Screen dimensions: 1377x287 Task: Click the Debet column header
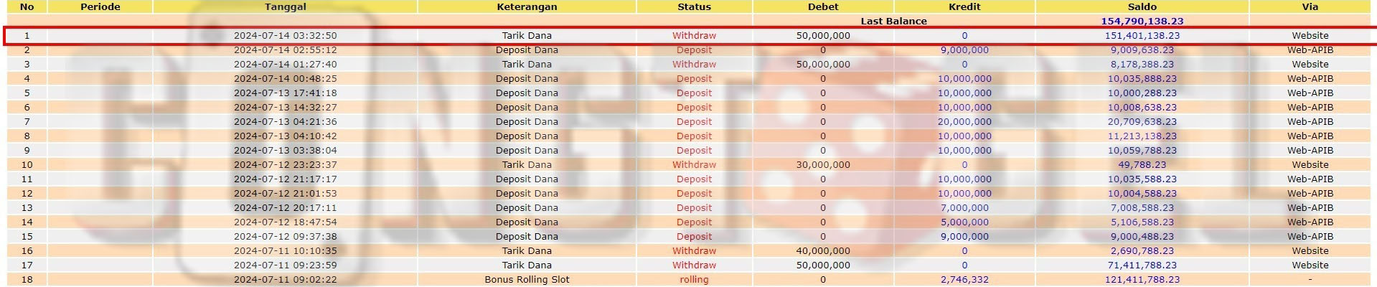click(823, 6)
